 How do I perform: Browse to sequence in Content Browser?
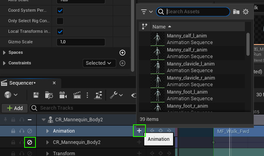pyautogui.click(x=49, y=95)
